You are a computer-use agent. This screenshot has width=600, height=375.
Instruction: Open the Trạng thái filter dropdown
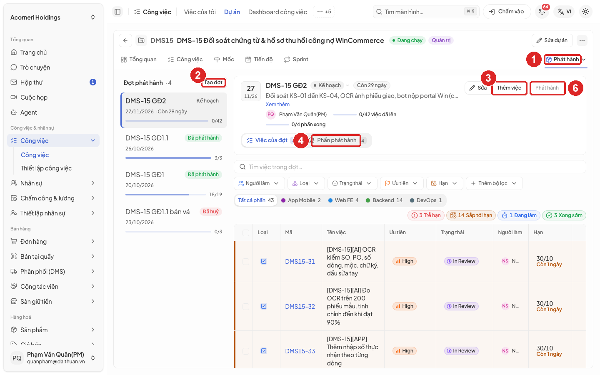[x=352, y=183]
